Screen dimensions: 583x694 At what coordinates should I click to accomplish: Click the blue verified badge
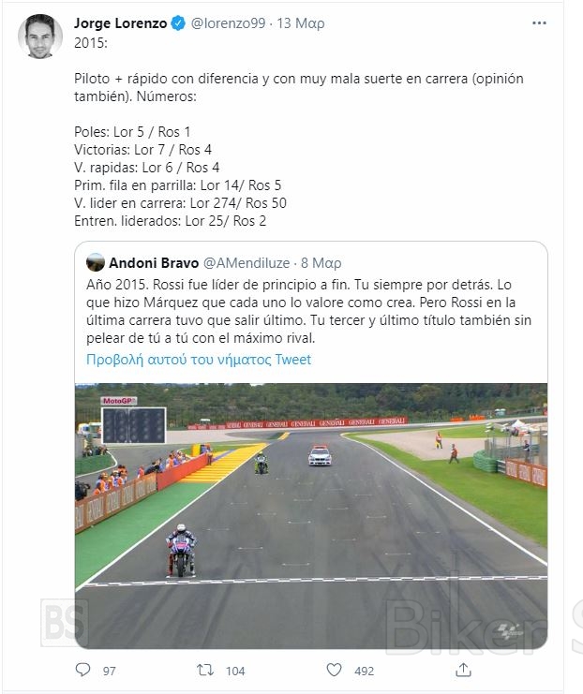pos(177,24)
